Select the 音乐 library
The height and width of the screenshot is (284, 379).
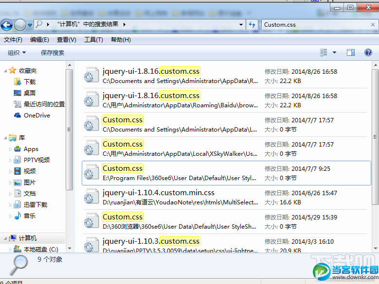[x=25, y=216]
